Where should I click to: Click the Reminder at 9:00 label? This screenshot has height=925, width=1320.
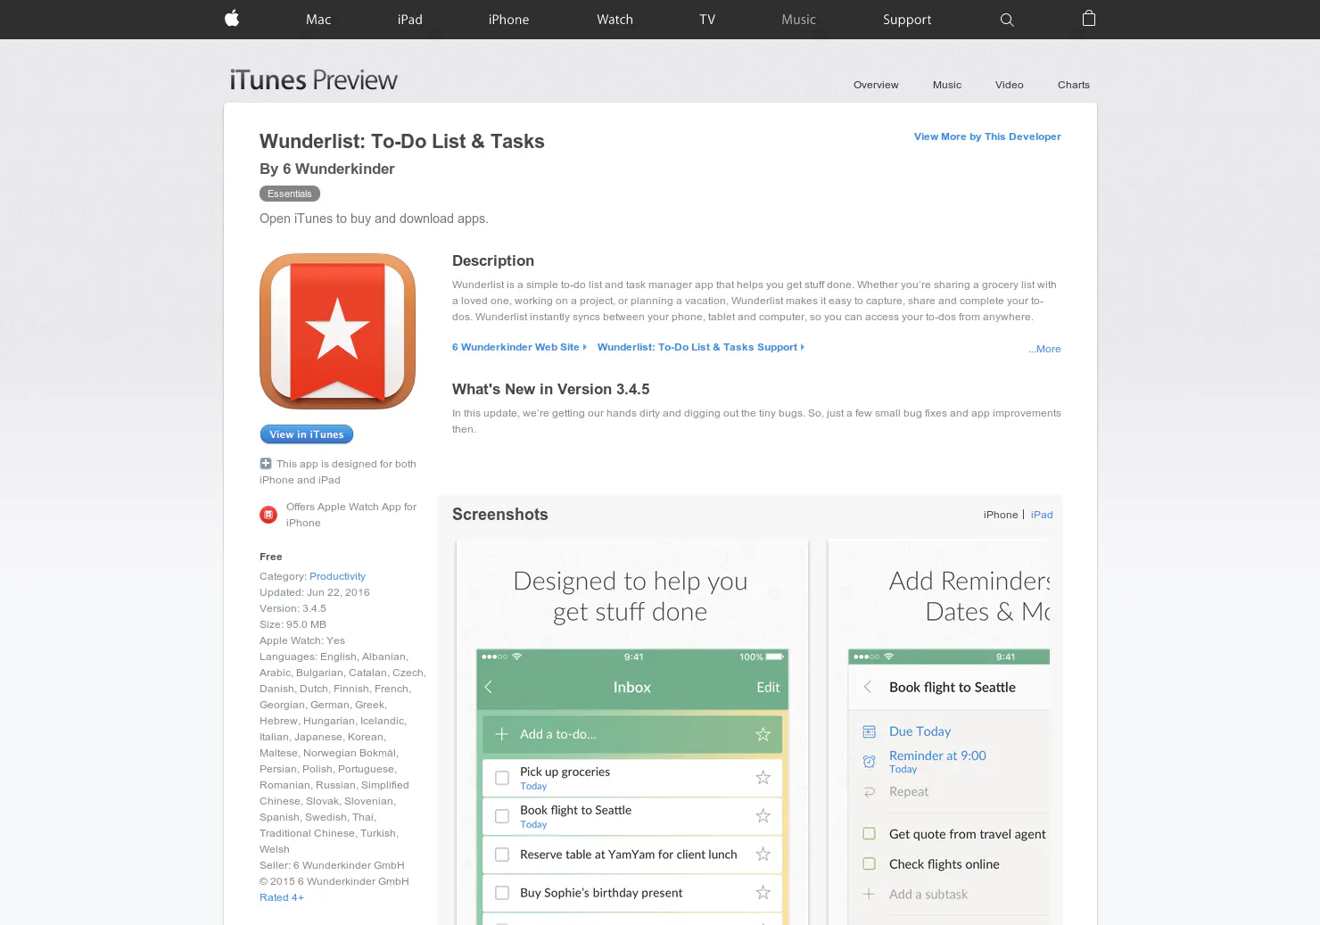937,756
